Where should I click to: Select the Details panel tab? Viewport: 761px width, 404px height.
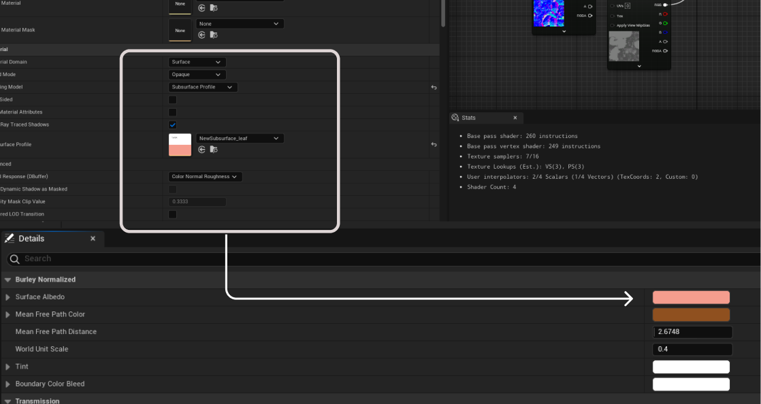pos(31,239)
